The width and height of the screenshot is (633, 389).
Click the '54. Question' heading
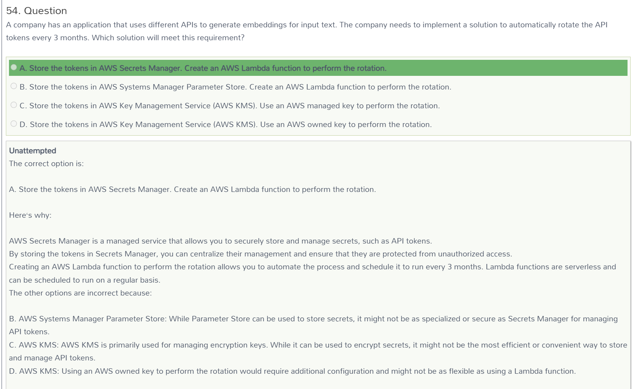coord(36,11)
